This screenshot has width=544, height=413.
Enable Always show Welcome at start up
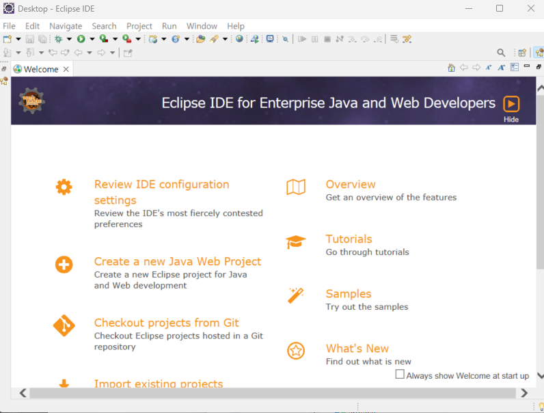pos(400,374)
